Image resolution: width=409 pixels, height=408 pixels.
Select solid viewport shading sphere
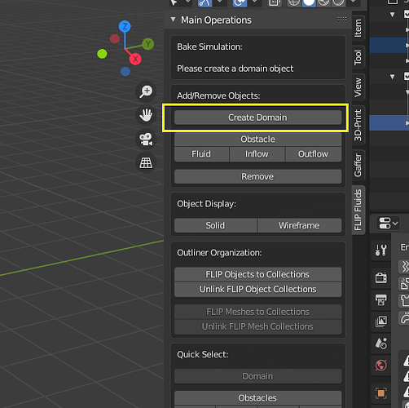309,2
